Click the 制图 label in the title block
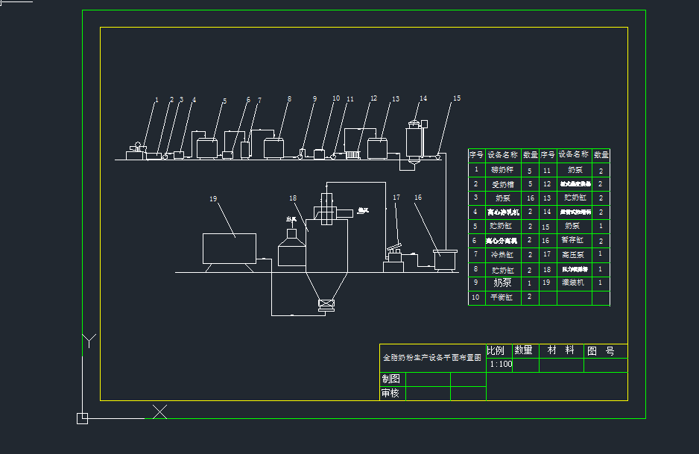 [x=391, y=379]
